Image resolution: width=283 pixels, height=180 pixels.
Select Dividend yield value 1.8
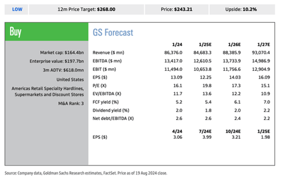tap(208, 110)
